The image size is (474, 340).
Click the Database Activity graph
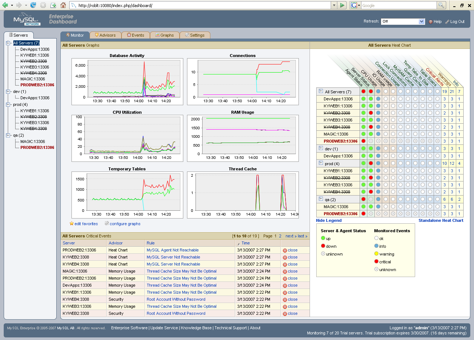(127, 80)
